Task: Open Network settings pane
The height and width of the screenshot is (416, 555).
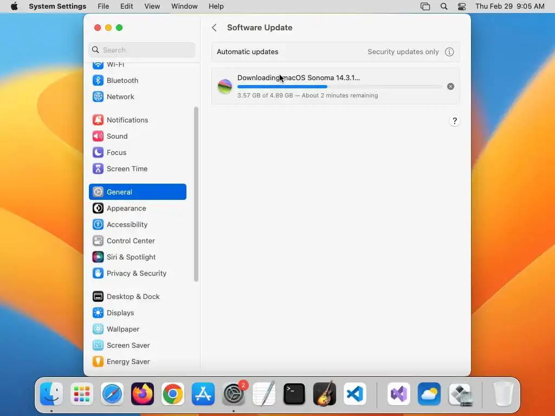Action: click(137, 96)
